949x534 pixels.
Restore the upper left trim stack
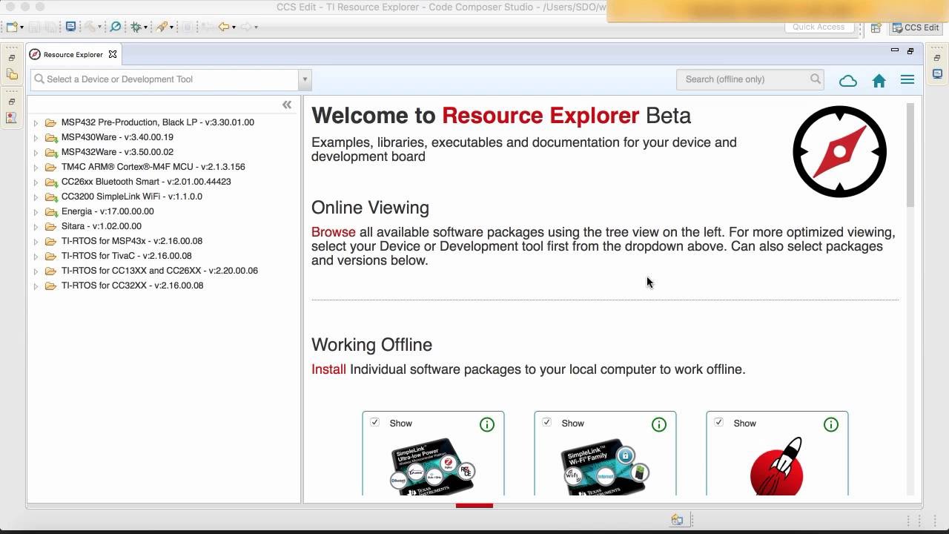point(12,58)
